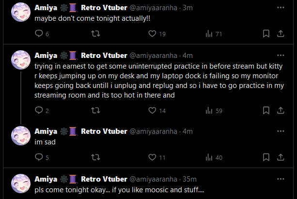Bookmark the laptop dock practice tweet
Screen dimensions: 297x199
pos(266,111)
